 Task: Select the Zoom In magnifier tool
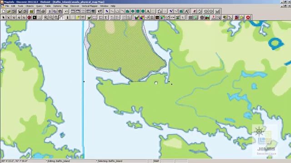[x=45, y=17]
